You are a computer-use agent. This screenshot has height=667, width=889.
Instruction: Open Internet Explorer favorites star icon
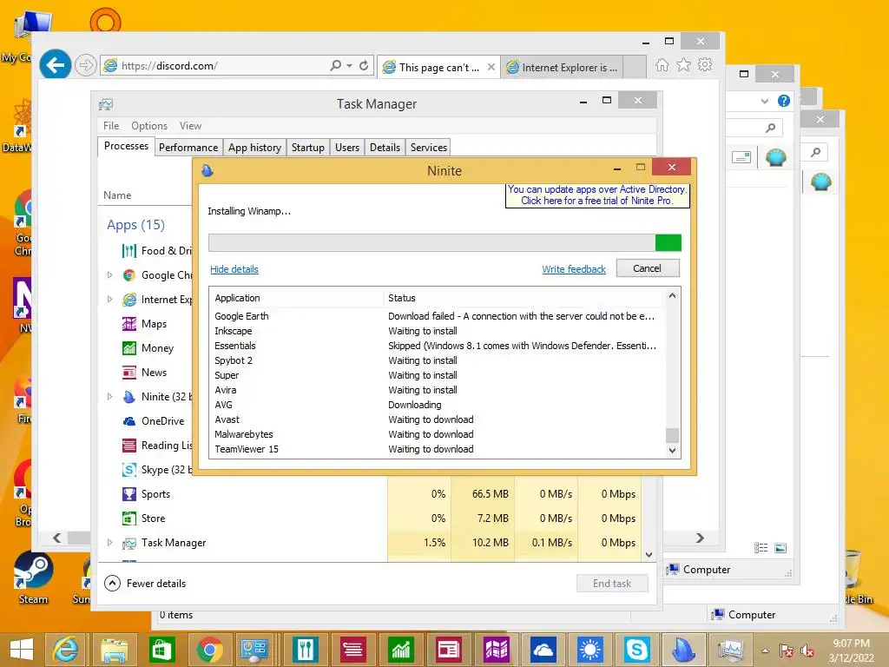click(x=684, y=65)
